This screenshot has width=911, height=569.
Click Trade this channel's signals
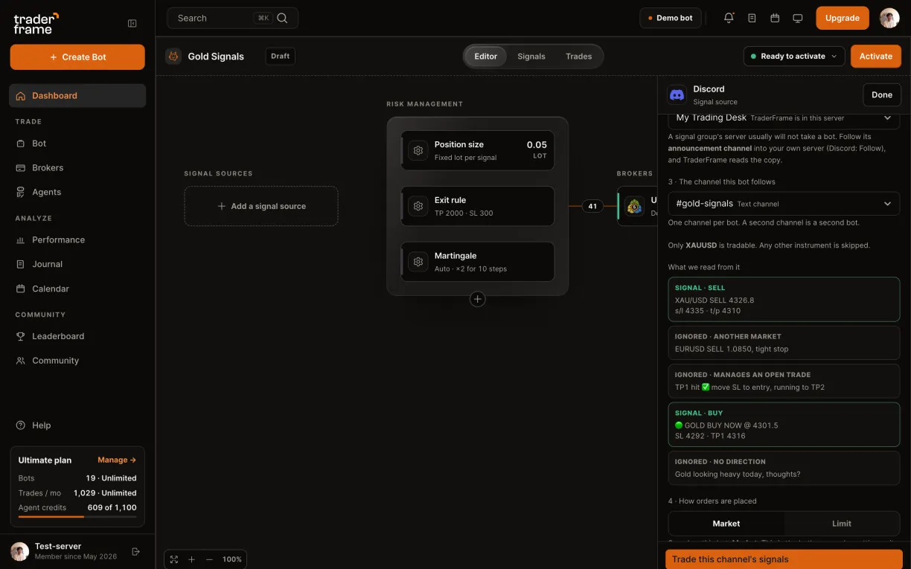(x=784, y=559)
